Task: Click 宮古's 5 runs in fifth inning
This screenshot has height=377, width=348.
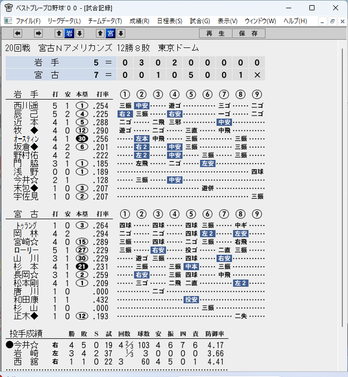Action: [191, 75]
